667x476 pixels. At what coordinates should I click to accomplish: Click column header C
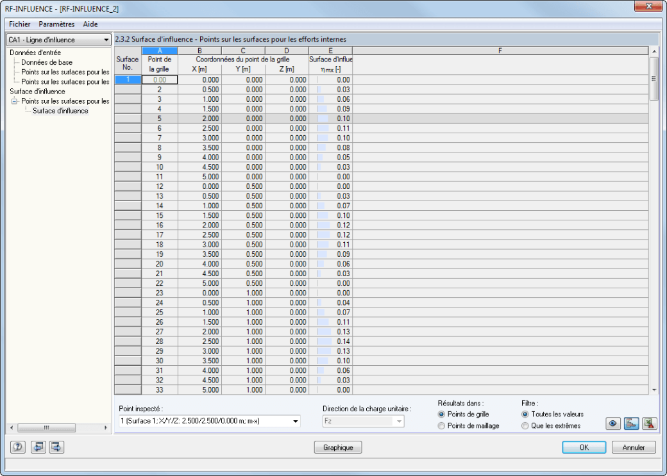pyautogui.click(x=243, y=51)
